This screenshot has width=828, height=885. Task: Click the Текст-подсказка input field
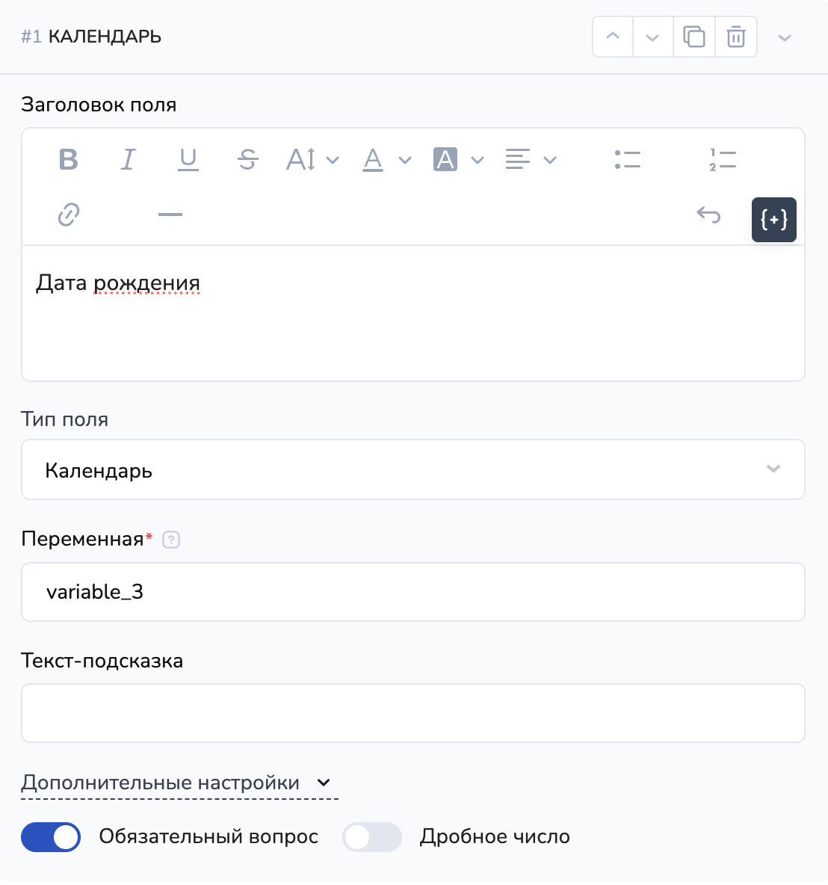coord(413,713)
